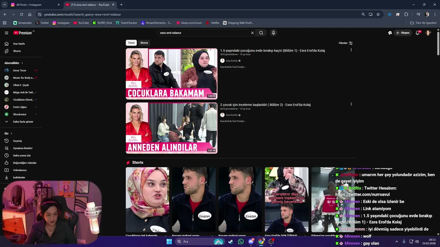This screenshot has height=247, width=440.
Task: Close the All Posts Instagram tab
Action: (x=58, y=5)
